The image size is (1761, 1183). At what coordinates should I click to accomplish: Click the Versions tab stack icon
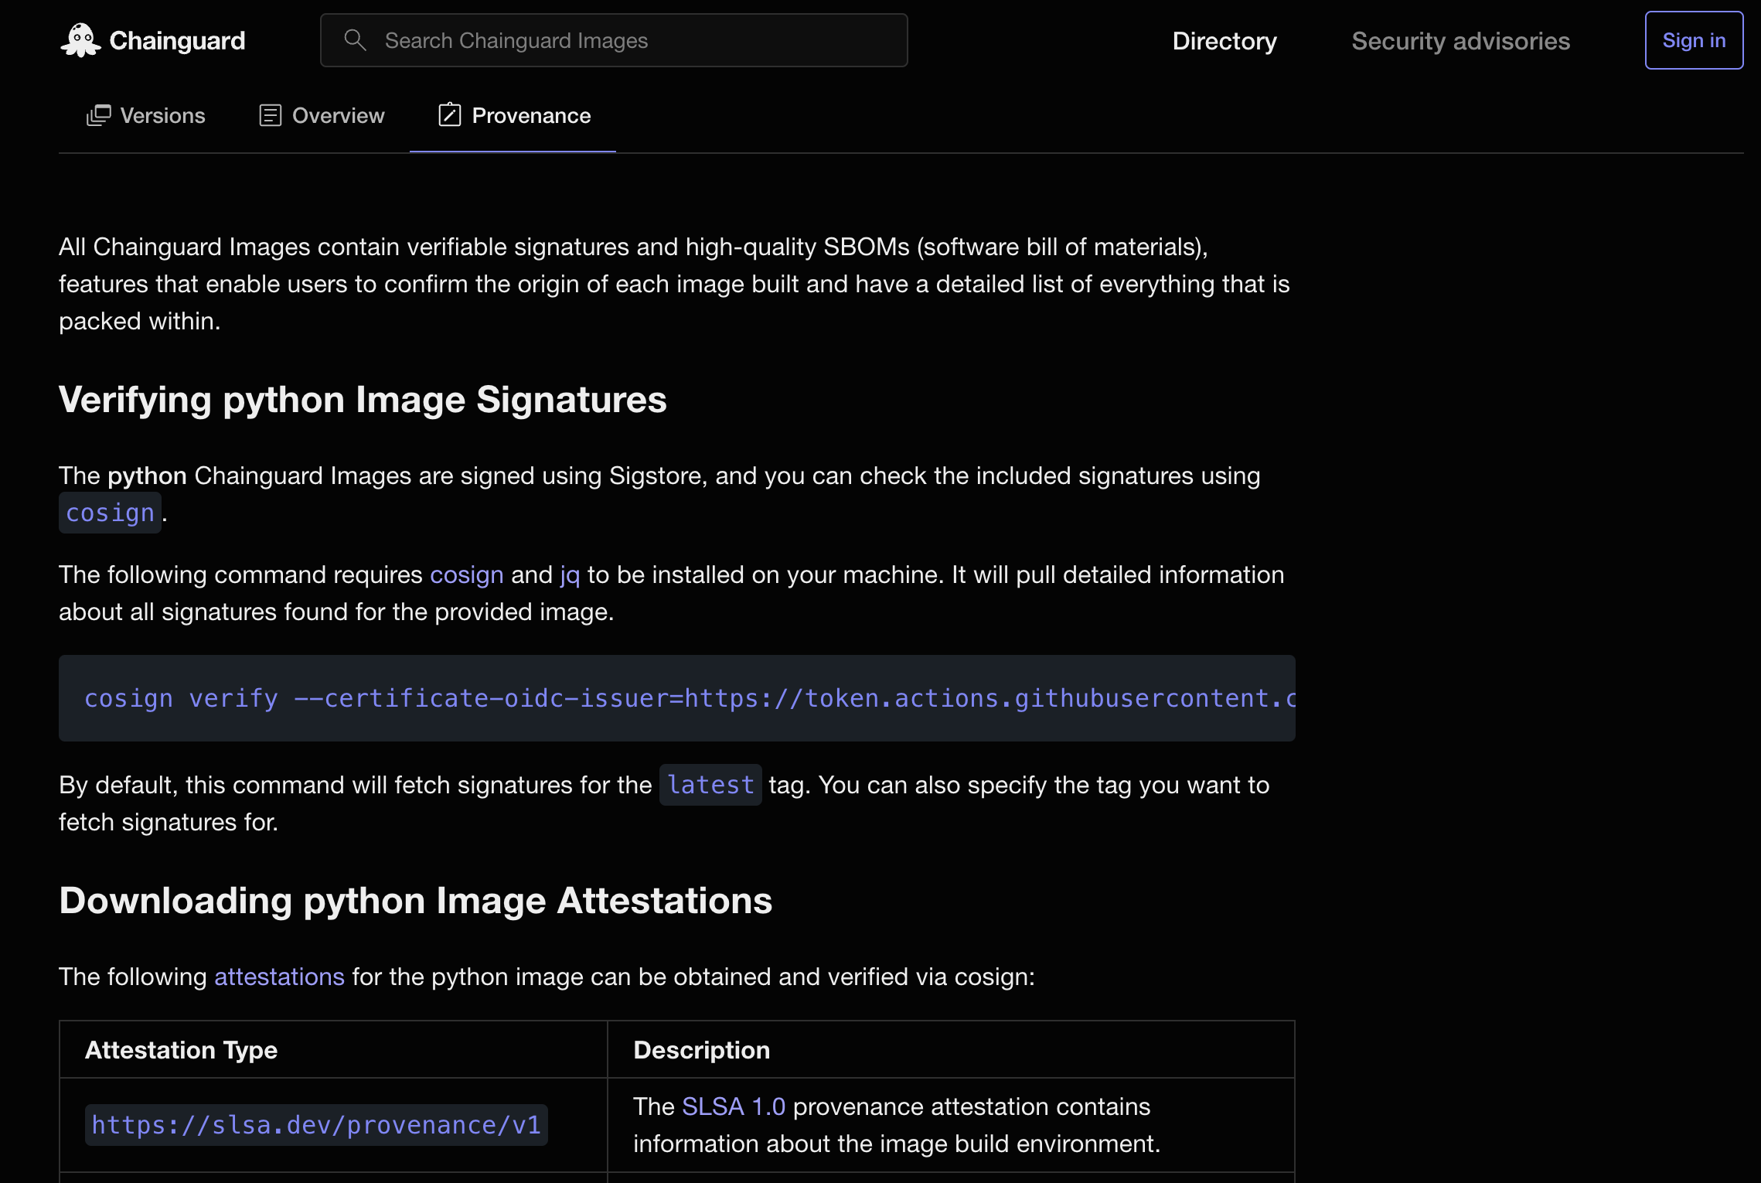(x=99, y=115)
